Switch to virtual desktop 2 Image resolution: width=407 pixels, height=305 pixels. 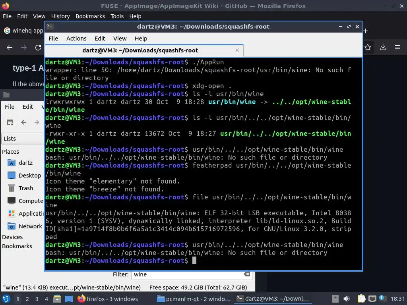point(27,299)
